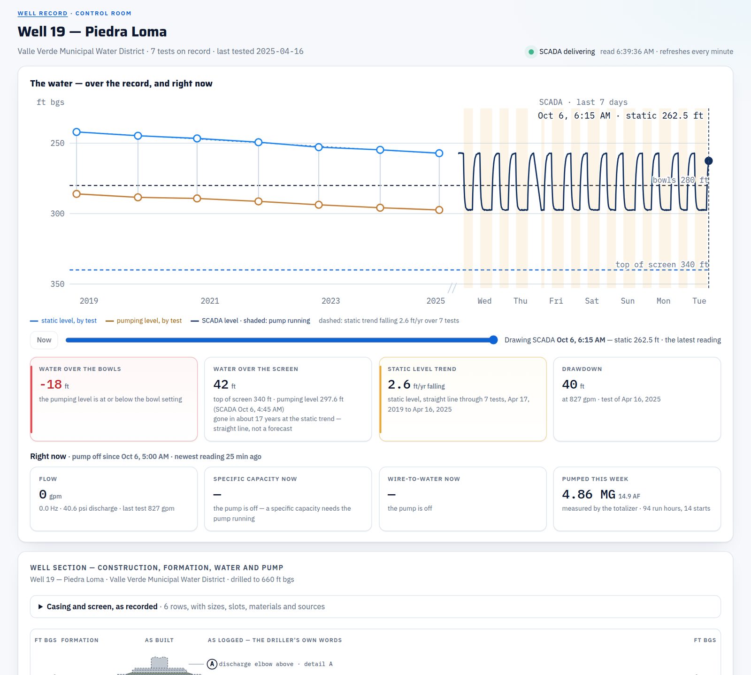Open the WELL RECORD breadcrumb link
751x675 pixels.
tap(42, 13)
